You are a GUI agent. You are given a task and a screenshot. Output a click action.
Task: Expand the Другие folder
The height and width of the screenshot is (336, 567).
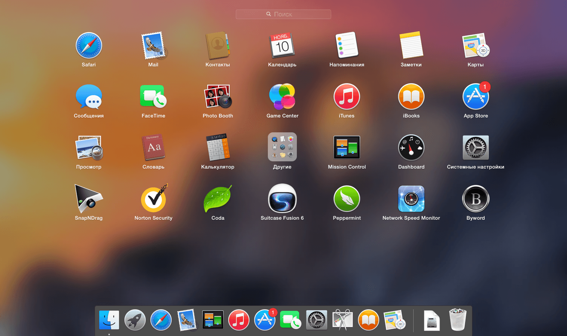[x=282, y=147]
